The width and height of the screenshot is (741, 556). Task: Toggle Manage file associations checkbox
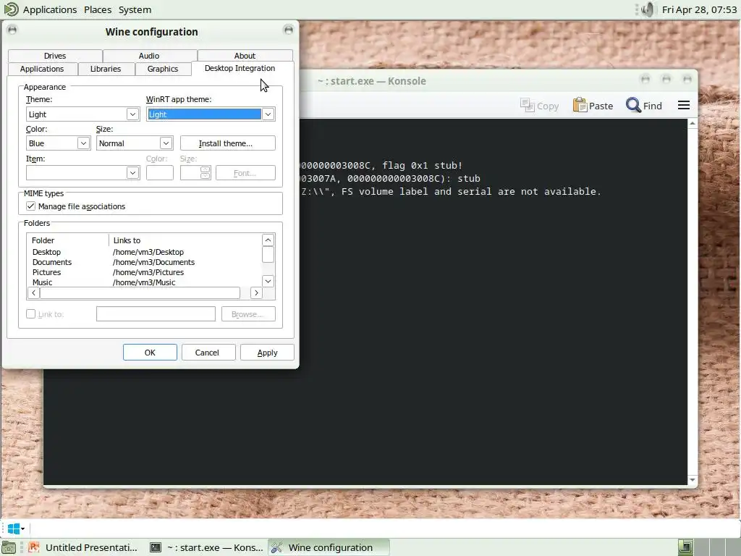click(30, 206)
